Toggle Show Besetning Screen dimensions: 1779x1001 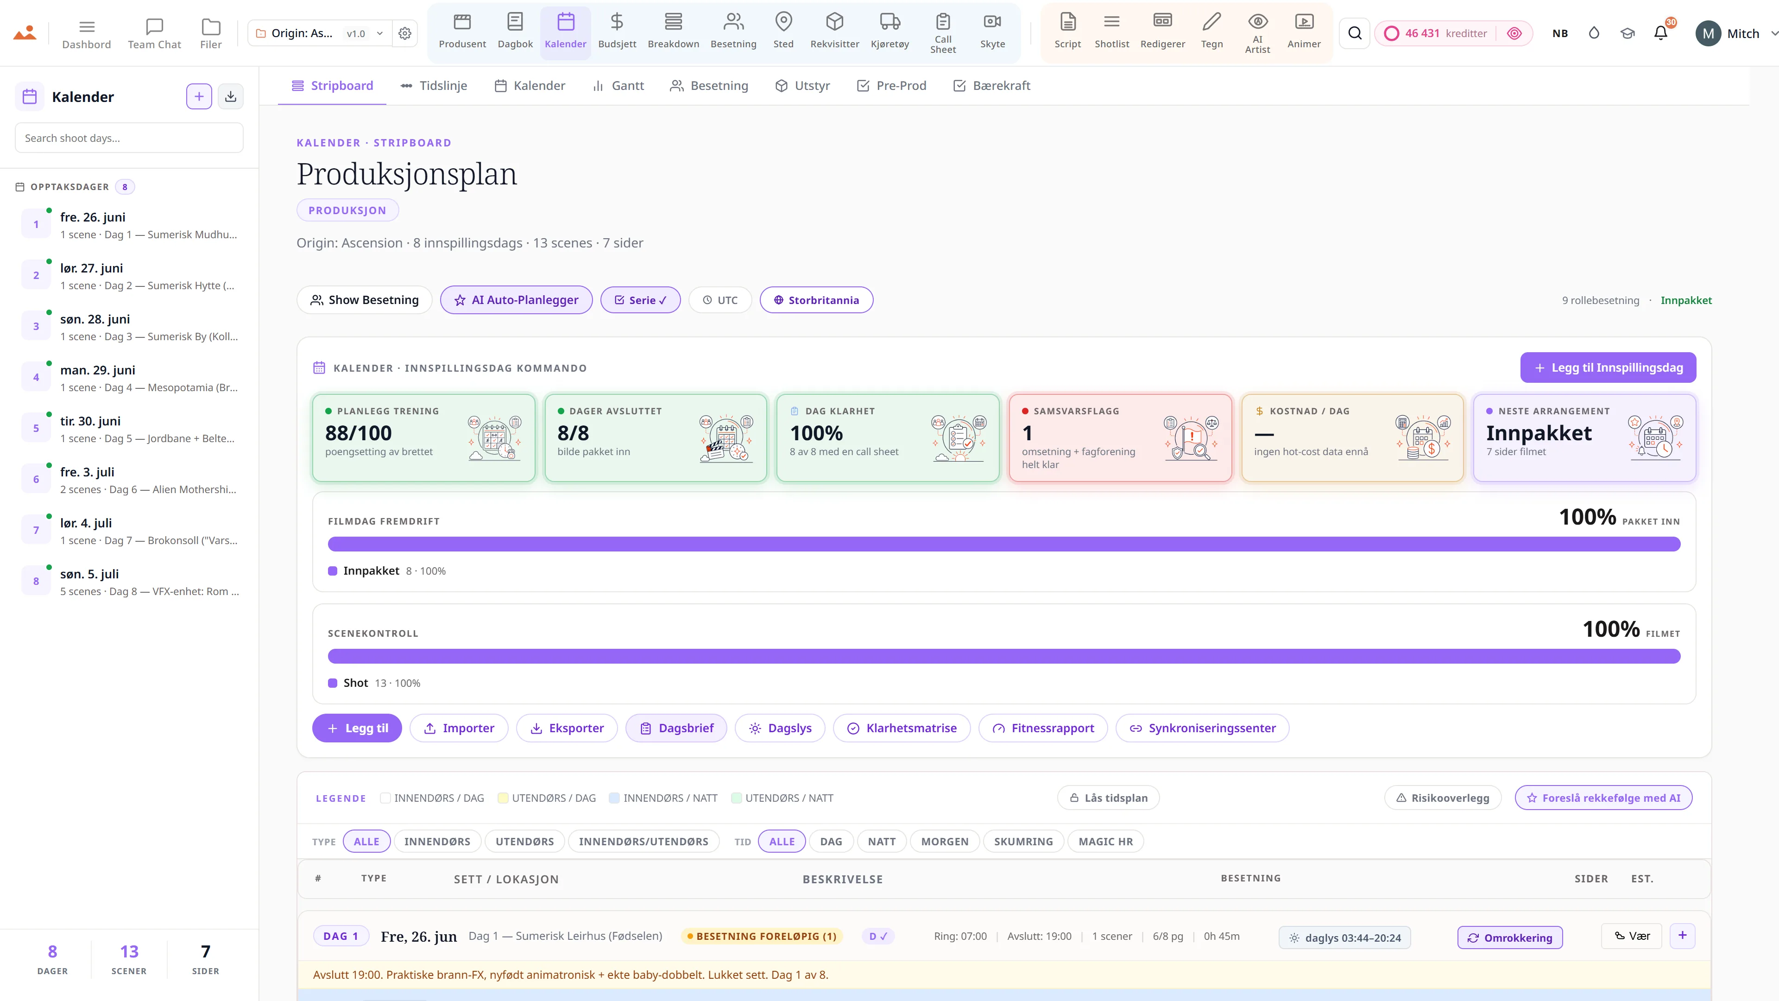(x=365, y=300)
